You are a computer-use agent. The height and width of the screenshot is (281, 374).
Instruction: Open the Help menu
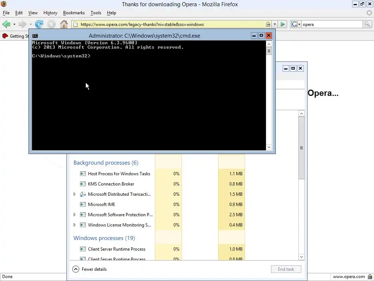coord(111,13)
